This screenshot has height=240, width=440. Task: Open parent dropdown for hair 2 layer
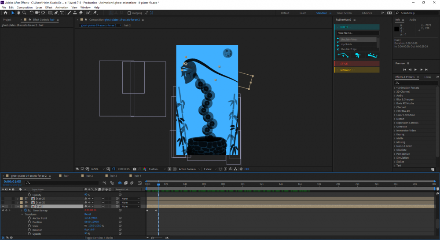pyautogui.click(x=131, y=199)
